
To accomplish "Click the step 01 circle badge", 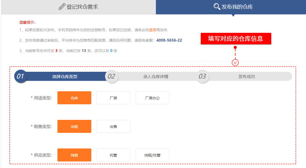I will pyautogui.click(x=20, y=76).
